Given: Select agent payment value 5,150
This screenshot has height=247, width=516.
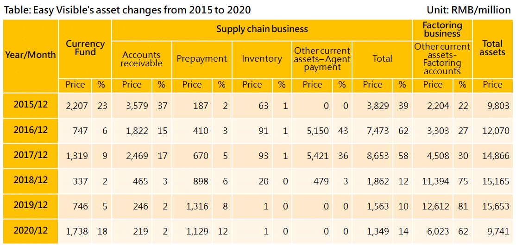Looking at the screenshot, I should coord(317,131).
